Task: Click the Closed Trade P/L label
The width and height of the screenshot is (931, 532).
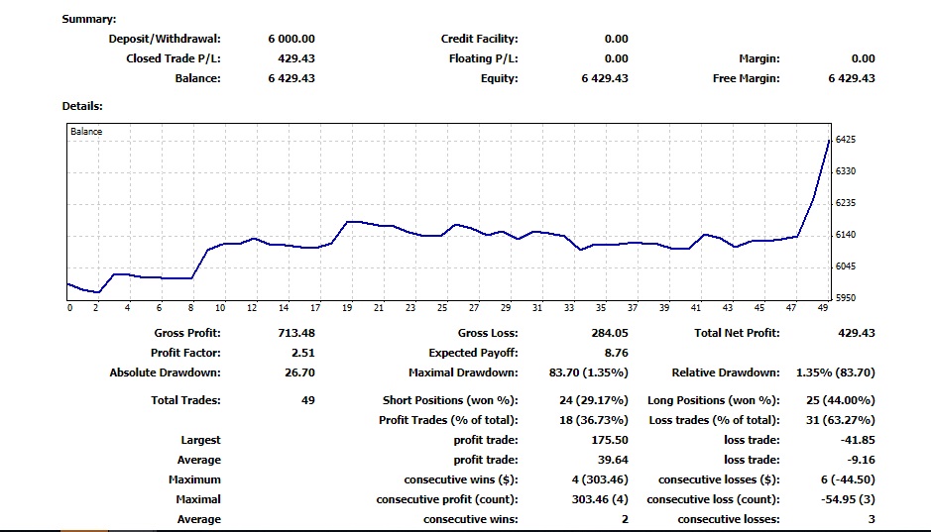Action: [173, 58]
